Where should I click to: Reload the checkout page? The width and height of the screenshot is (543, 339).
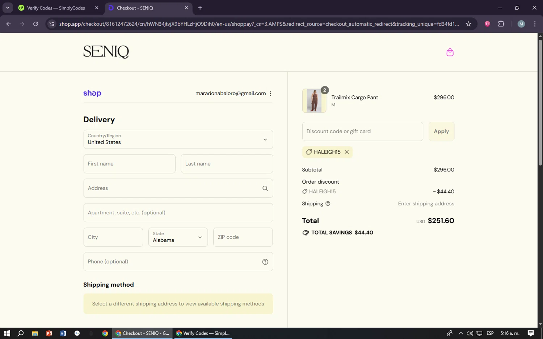[35, 24]
